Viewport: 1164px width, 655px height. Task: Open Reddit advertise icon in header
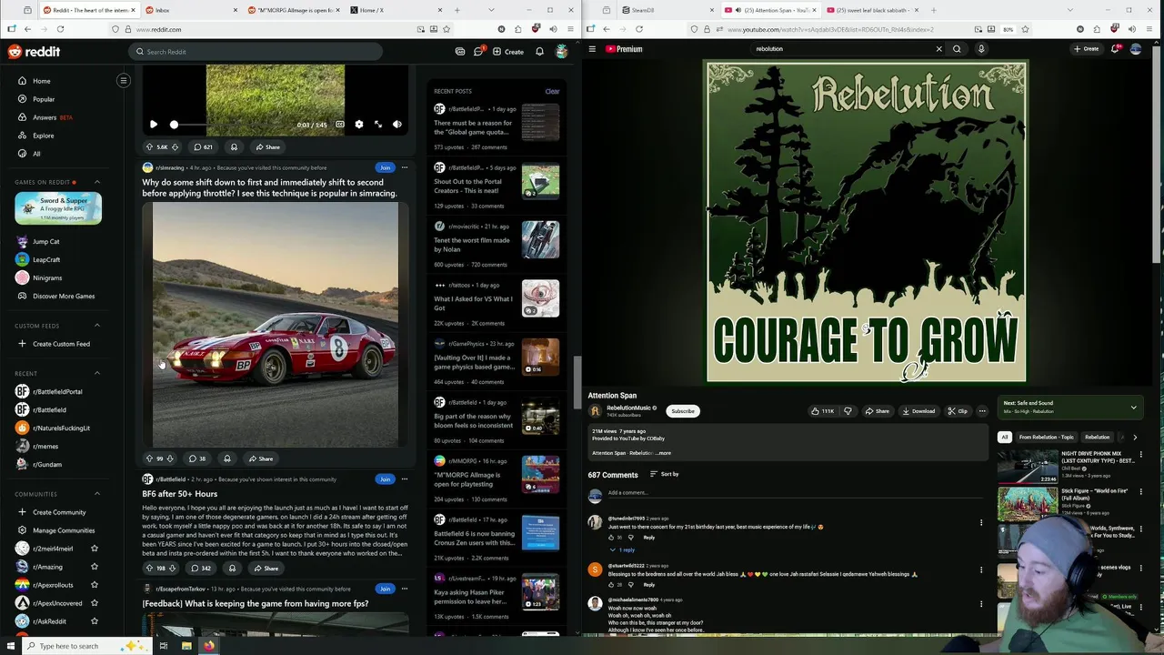[x=460, y=52]
